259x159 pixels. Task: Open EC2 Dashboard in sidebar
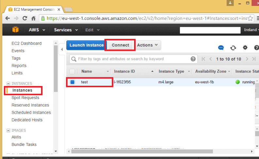pyautogui.click(x=26, y=43)
